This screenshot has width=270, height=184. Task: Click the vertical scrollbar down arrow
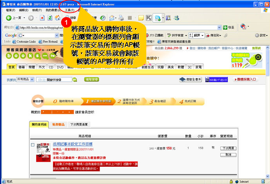[267, 176]
